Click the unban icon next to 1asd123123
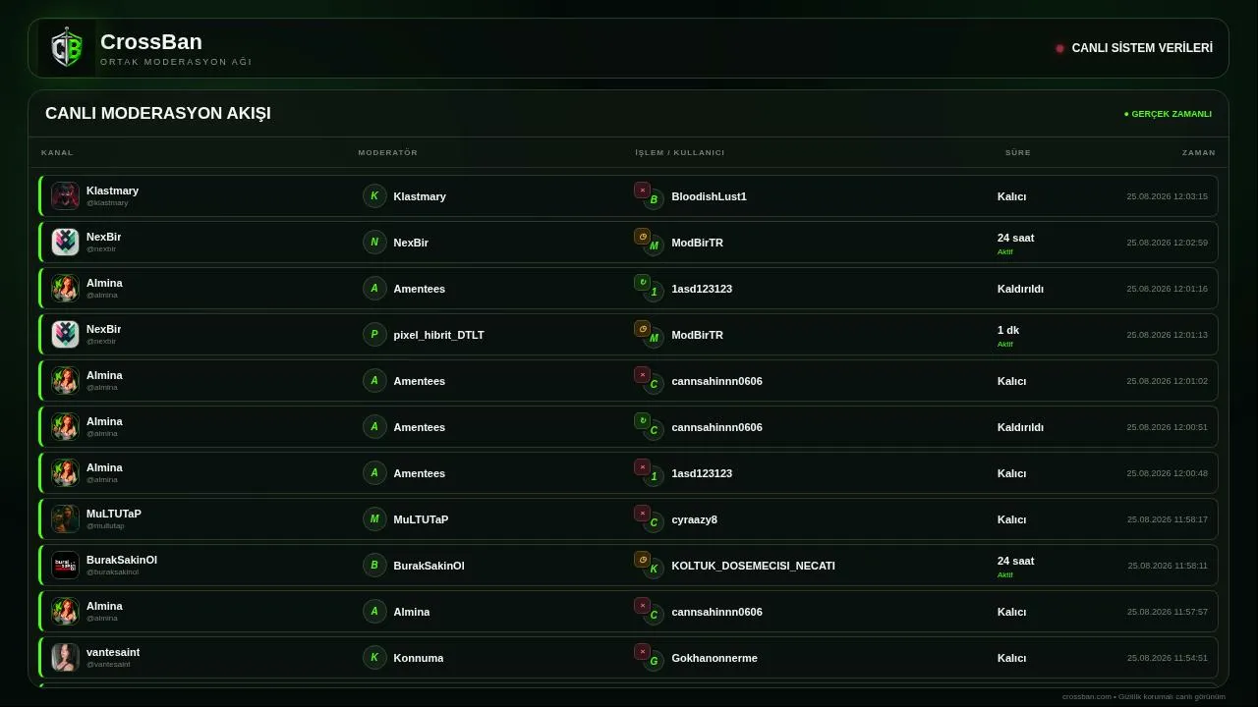Screen dimensions: 1258x707 (x=642, y=283)
